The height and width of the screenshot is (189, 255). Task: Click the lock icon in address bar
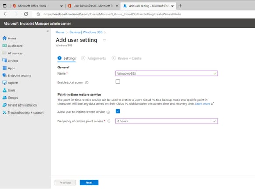pos(38,14)
